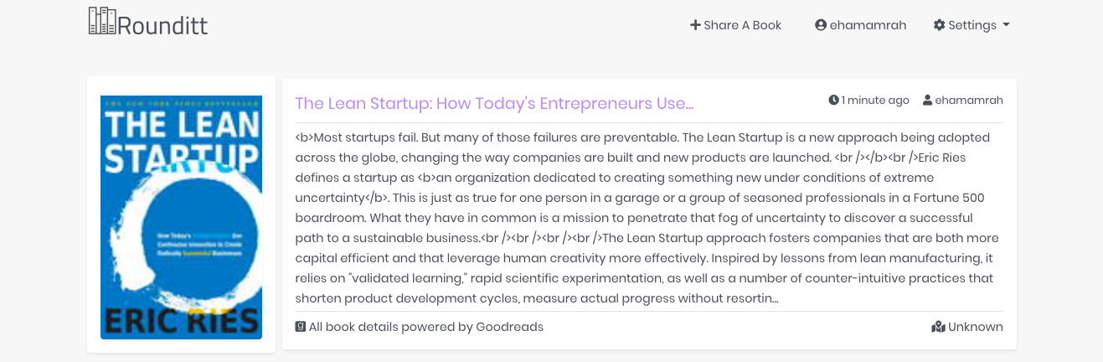
Task: Open the ehamamrah profile in navbar
Action: pyautogui.click(x=868, y=25)
